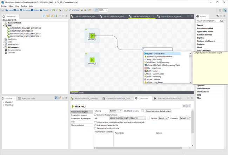228x155 pixels.
Task: Open the Cloud link
Action: point(45,10)
